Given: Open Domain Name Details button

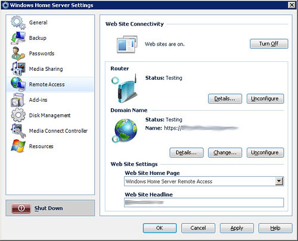Looking at the screenshot, I should pyautogui.click(x=187, y=152).
